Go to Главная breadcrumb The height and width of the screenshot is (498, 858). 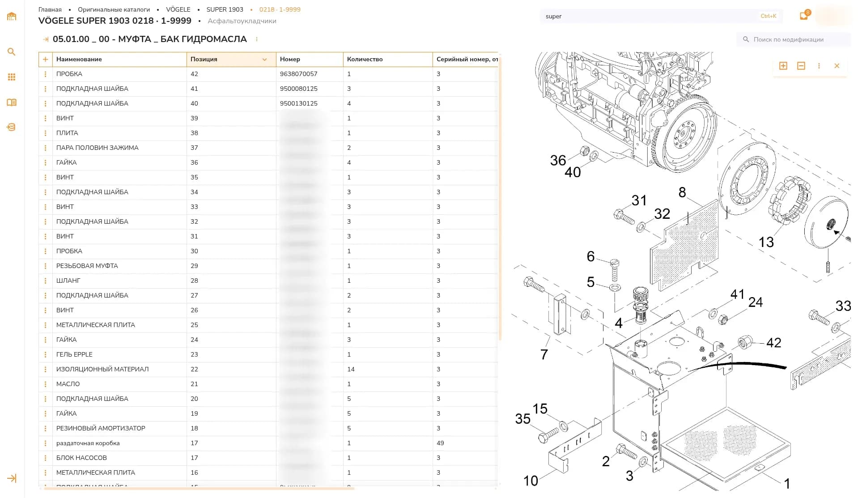(x=50, y=9)
